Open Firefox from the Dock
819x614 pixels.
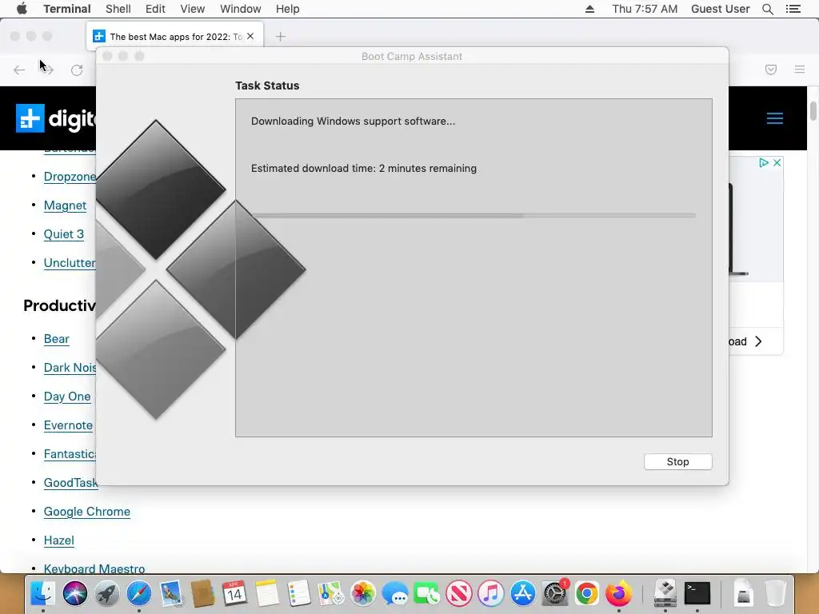[618, 594]
